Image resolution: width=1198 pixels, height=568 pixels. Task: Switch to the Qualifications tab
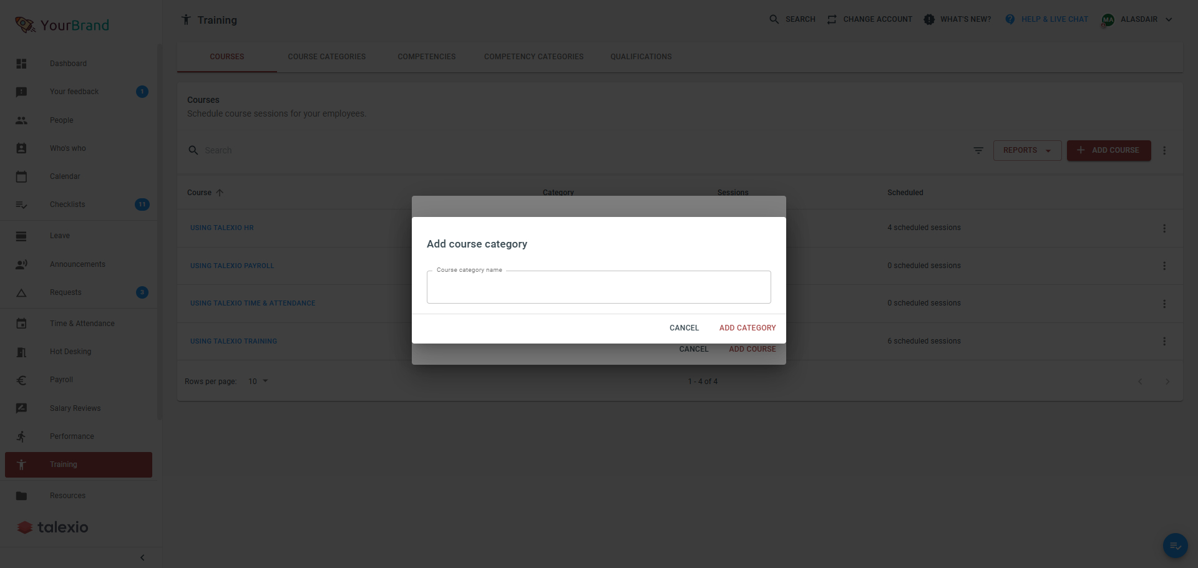pos(641,57)
